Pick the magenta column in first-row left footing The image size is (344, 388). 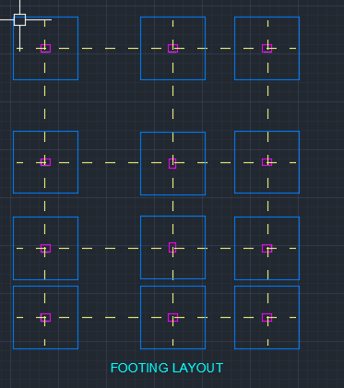45,48
